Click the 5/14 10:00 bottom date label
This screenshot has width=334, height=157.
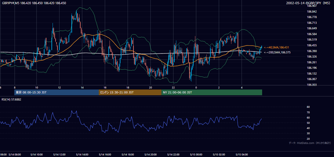pyautogui.click(x=37, y=155)
